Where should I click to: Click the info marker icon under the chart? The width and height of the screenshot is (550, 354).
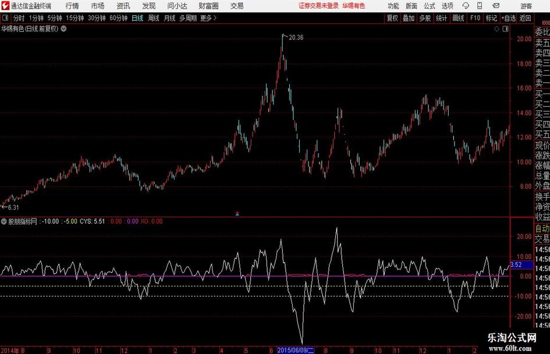[237, 213]
